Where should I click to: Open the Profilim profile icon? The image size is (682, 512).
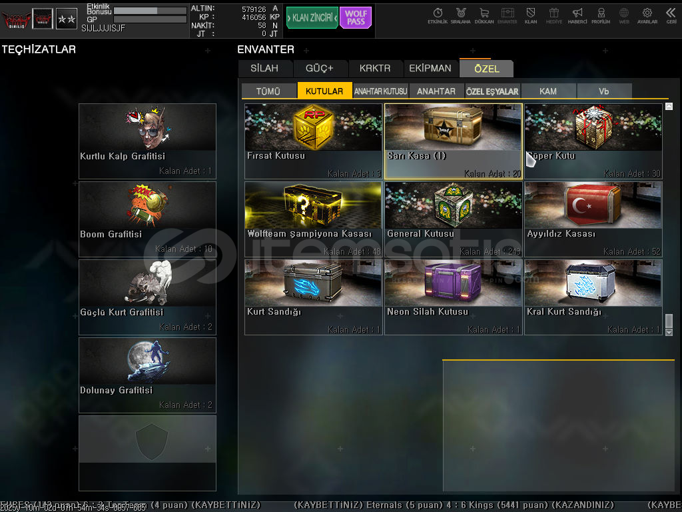(601, 16)
